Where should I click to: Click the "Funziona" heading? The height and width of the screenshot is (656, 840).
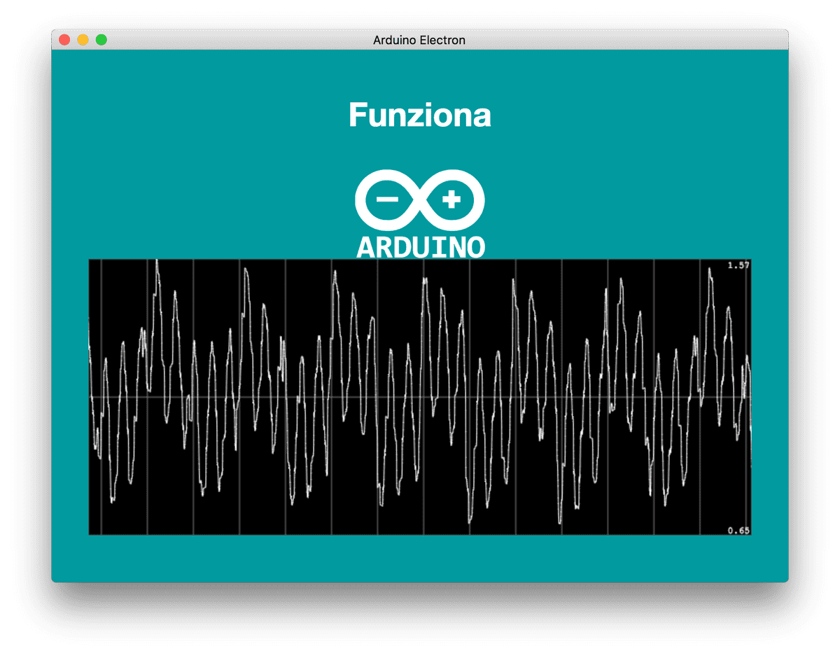click(x=420, y=115)
